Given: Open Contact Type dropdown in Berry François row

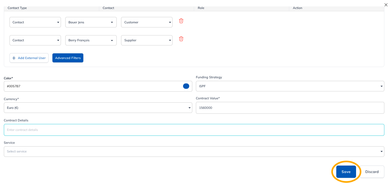Looking at the screenshot, I should point(35,40).
